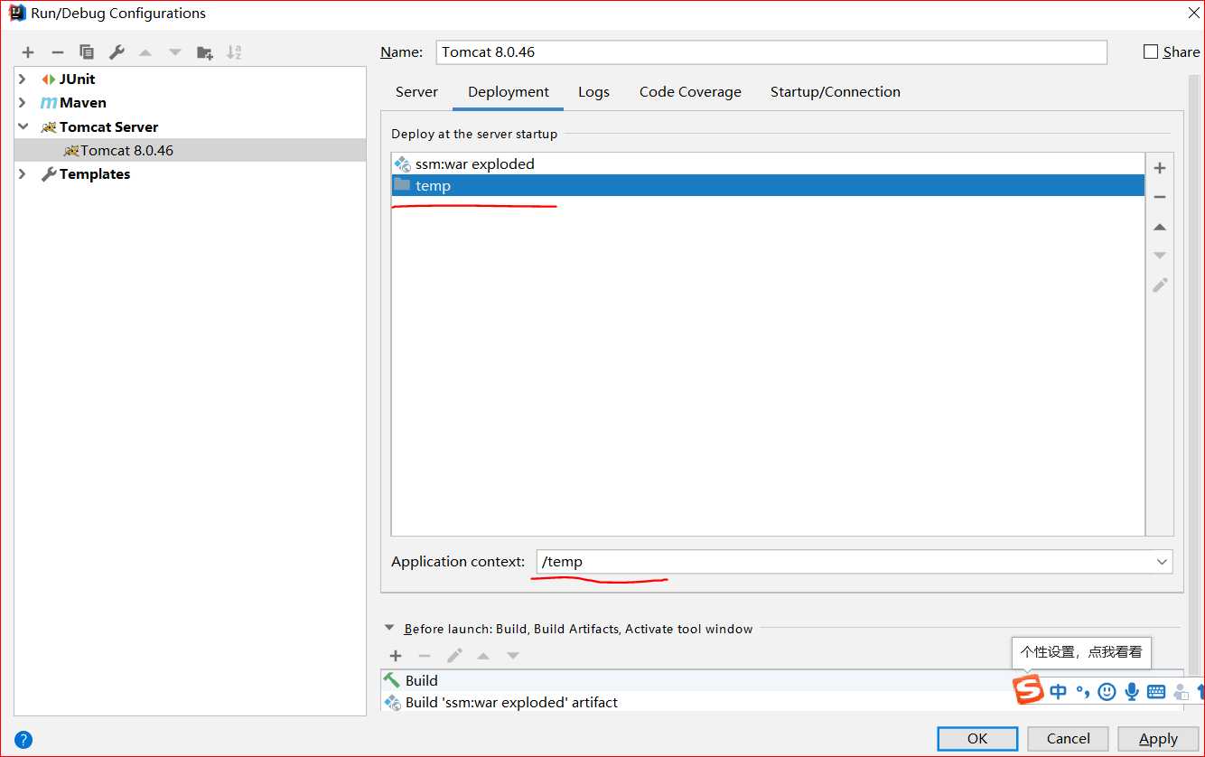Toggle Sogou punctuation mode icon

pos(1081,693)
